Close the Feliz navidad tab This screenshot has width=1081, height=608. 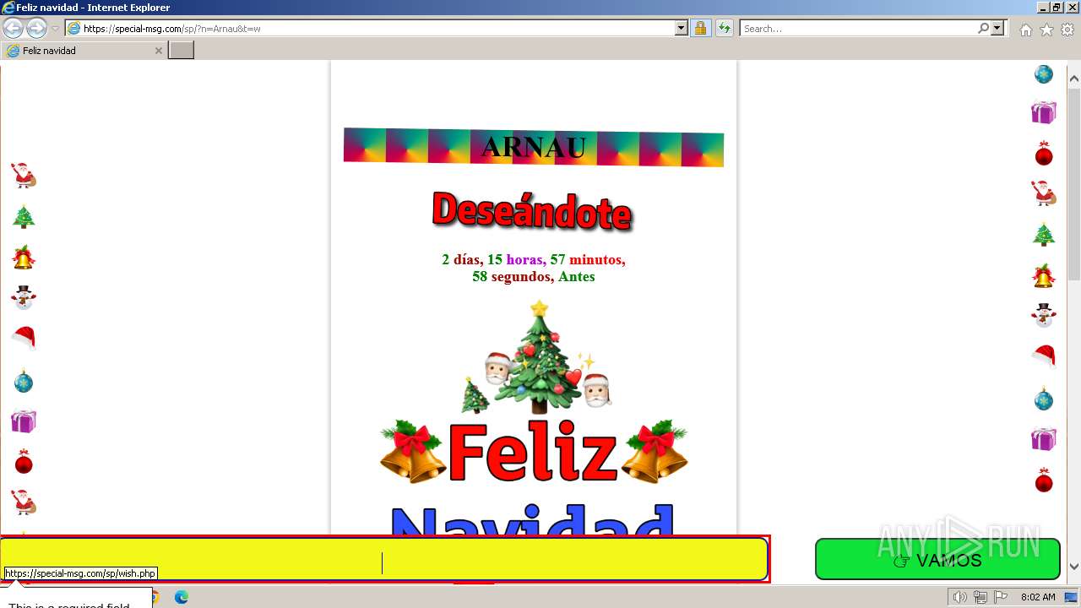(x=158, y=51)
